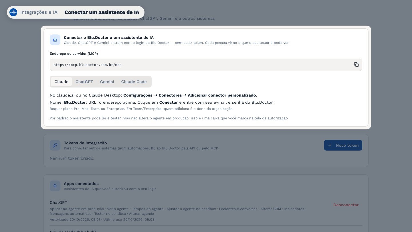This screenshot has height=232, width=412.
Task: Show the Claude Code tab
Action: [134, 82]
